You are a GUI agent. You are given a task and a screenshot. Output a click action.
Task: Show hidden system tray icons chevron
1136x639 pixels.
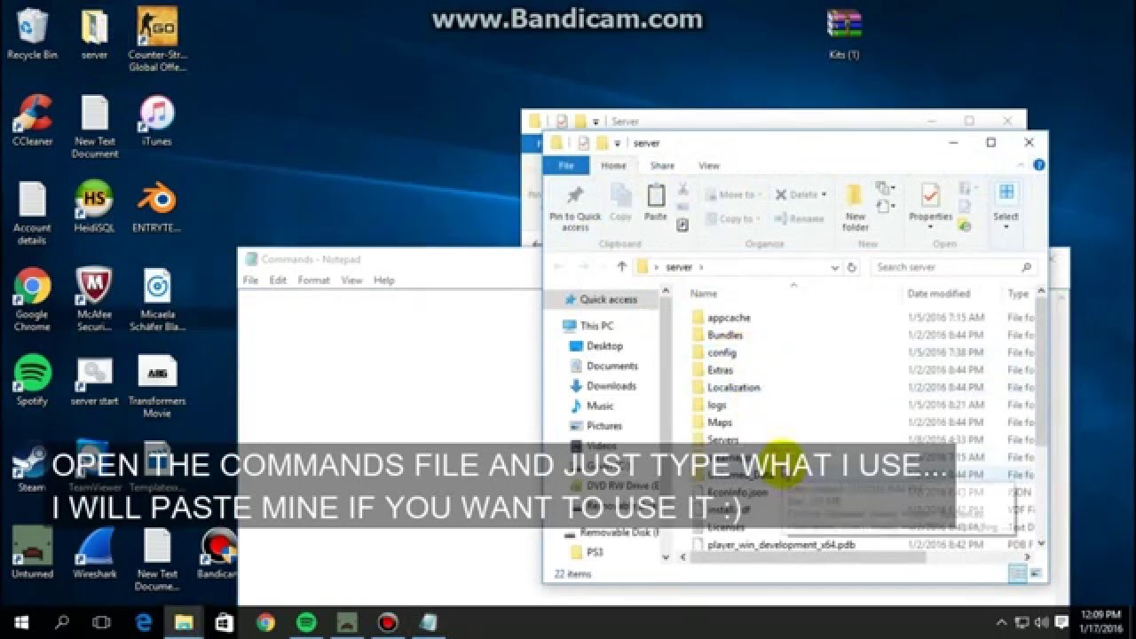point(1002,623)
